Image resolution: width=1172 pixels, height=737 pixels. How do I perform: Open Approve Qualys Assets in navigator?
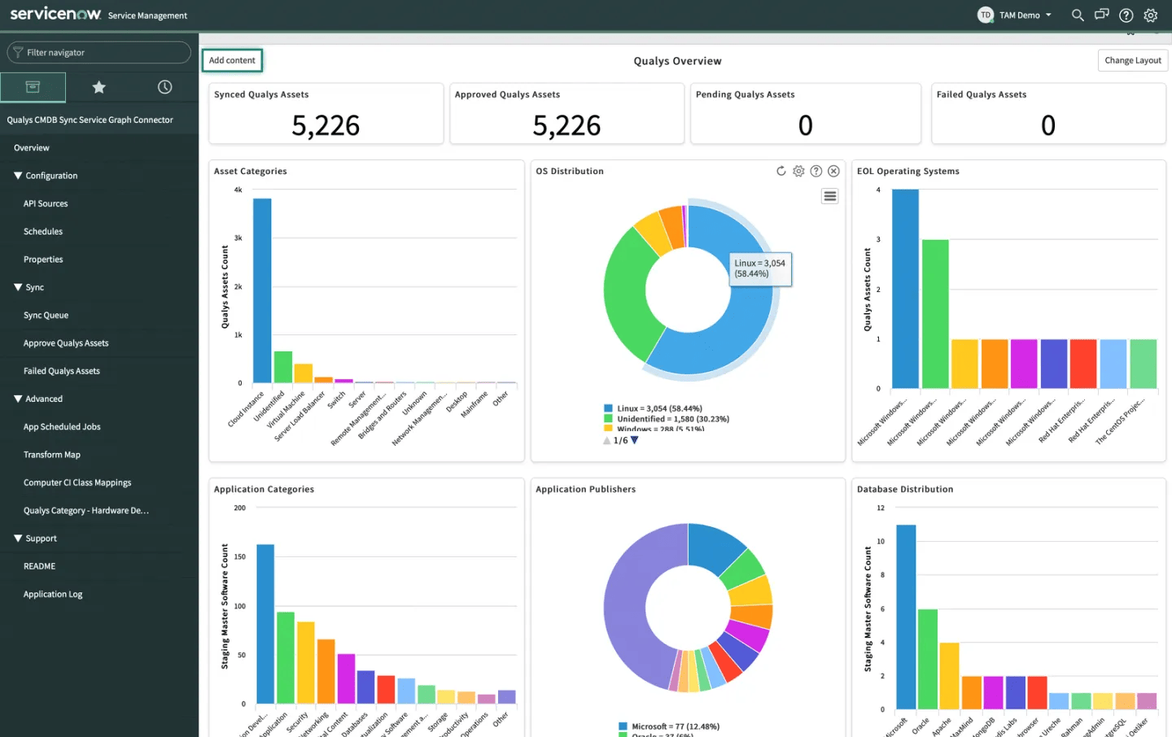coord(66,343)
